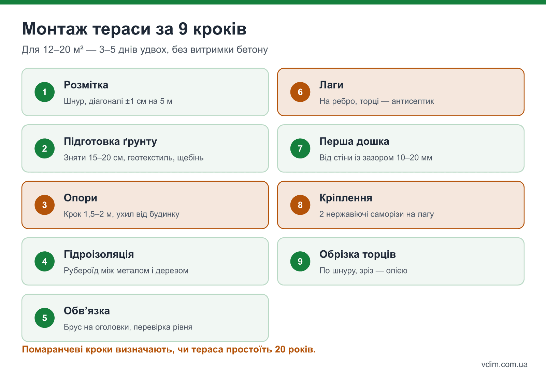Screen dimensions: 546x378
Task: Click text '2 нержавіючі саморізи на лагу'
Action: (x=377, y=214)
